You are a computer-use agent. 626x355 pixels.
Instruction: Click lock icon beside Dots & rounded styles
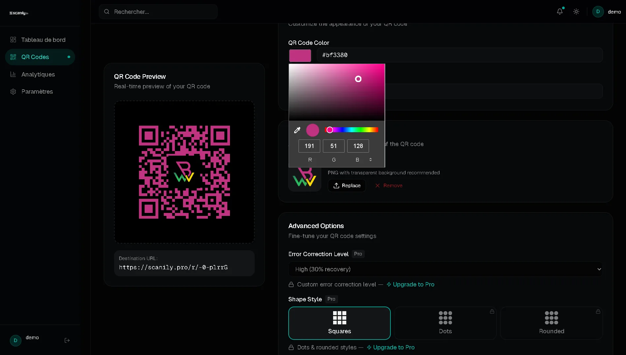pyautogui.click(x=291, y=347)
